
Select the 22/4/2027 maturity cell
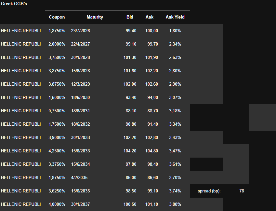point(80,44)
